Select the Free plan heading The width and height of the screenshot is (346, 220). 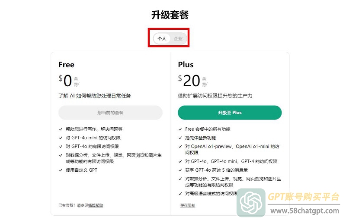67,65
